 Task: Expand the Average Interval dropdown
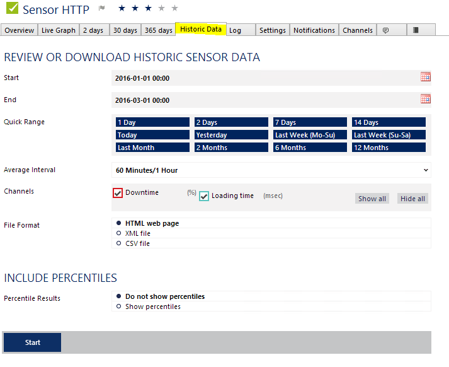click(271, 170)
